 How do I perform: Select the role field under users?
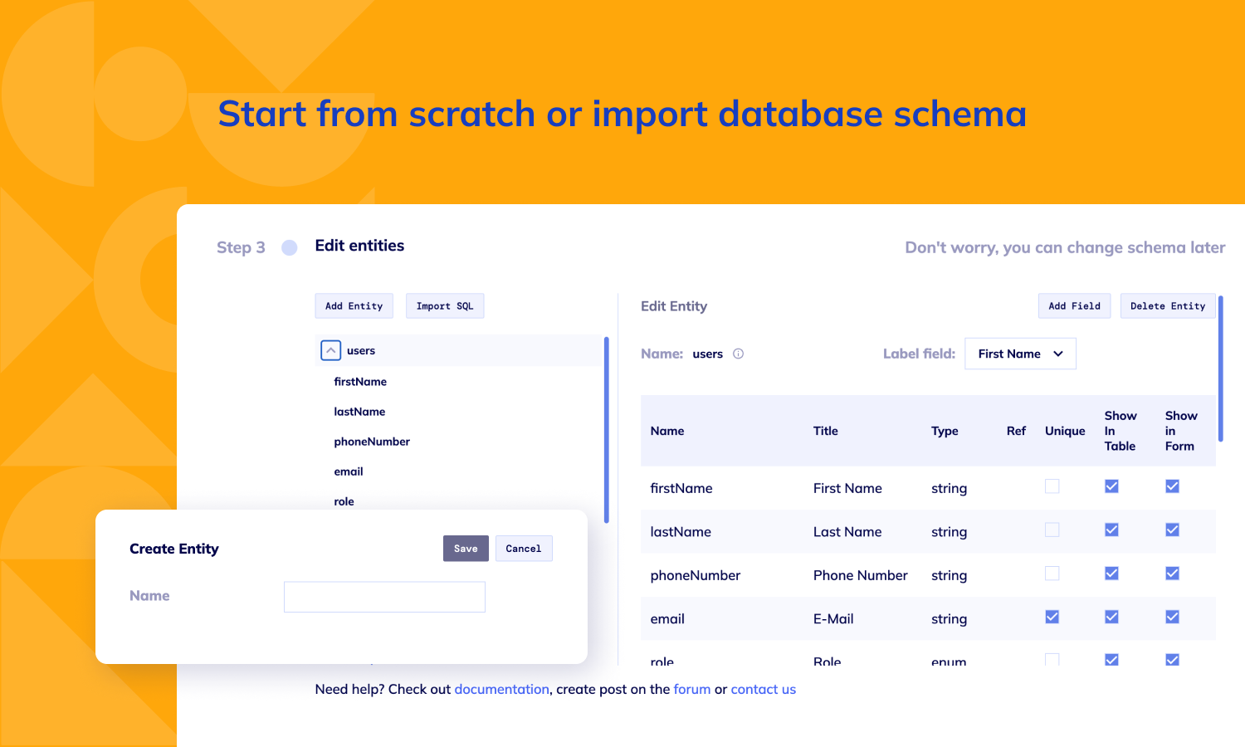[x=343, y=501]
